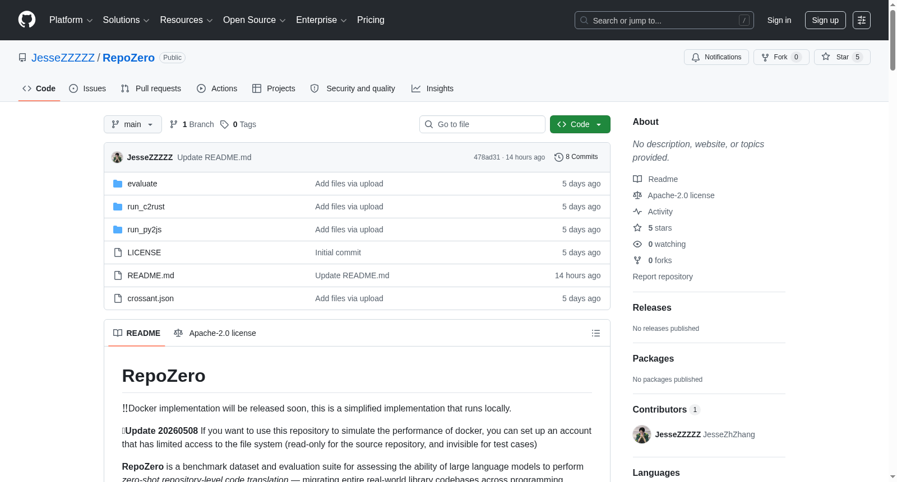
Task: View the 1 Branch link
Action: coord(192,124)
